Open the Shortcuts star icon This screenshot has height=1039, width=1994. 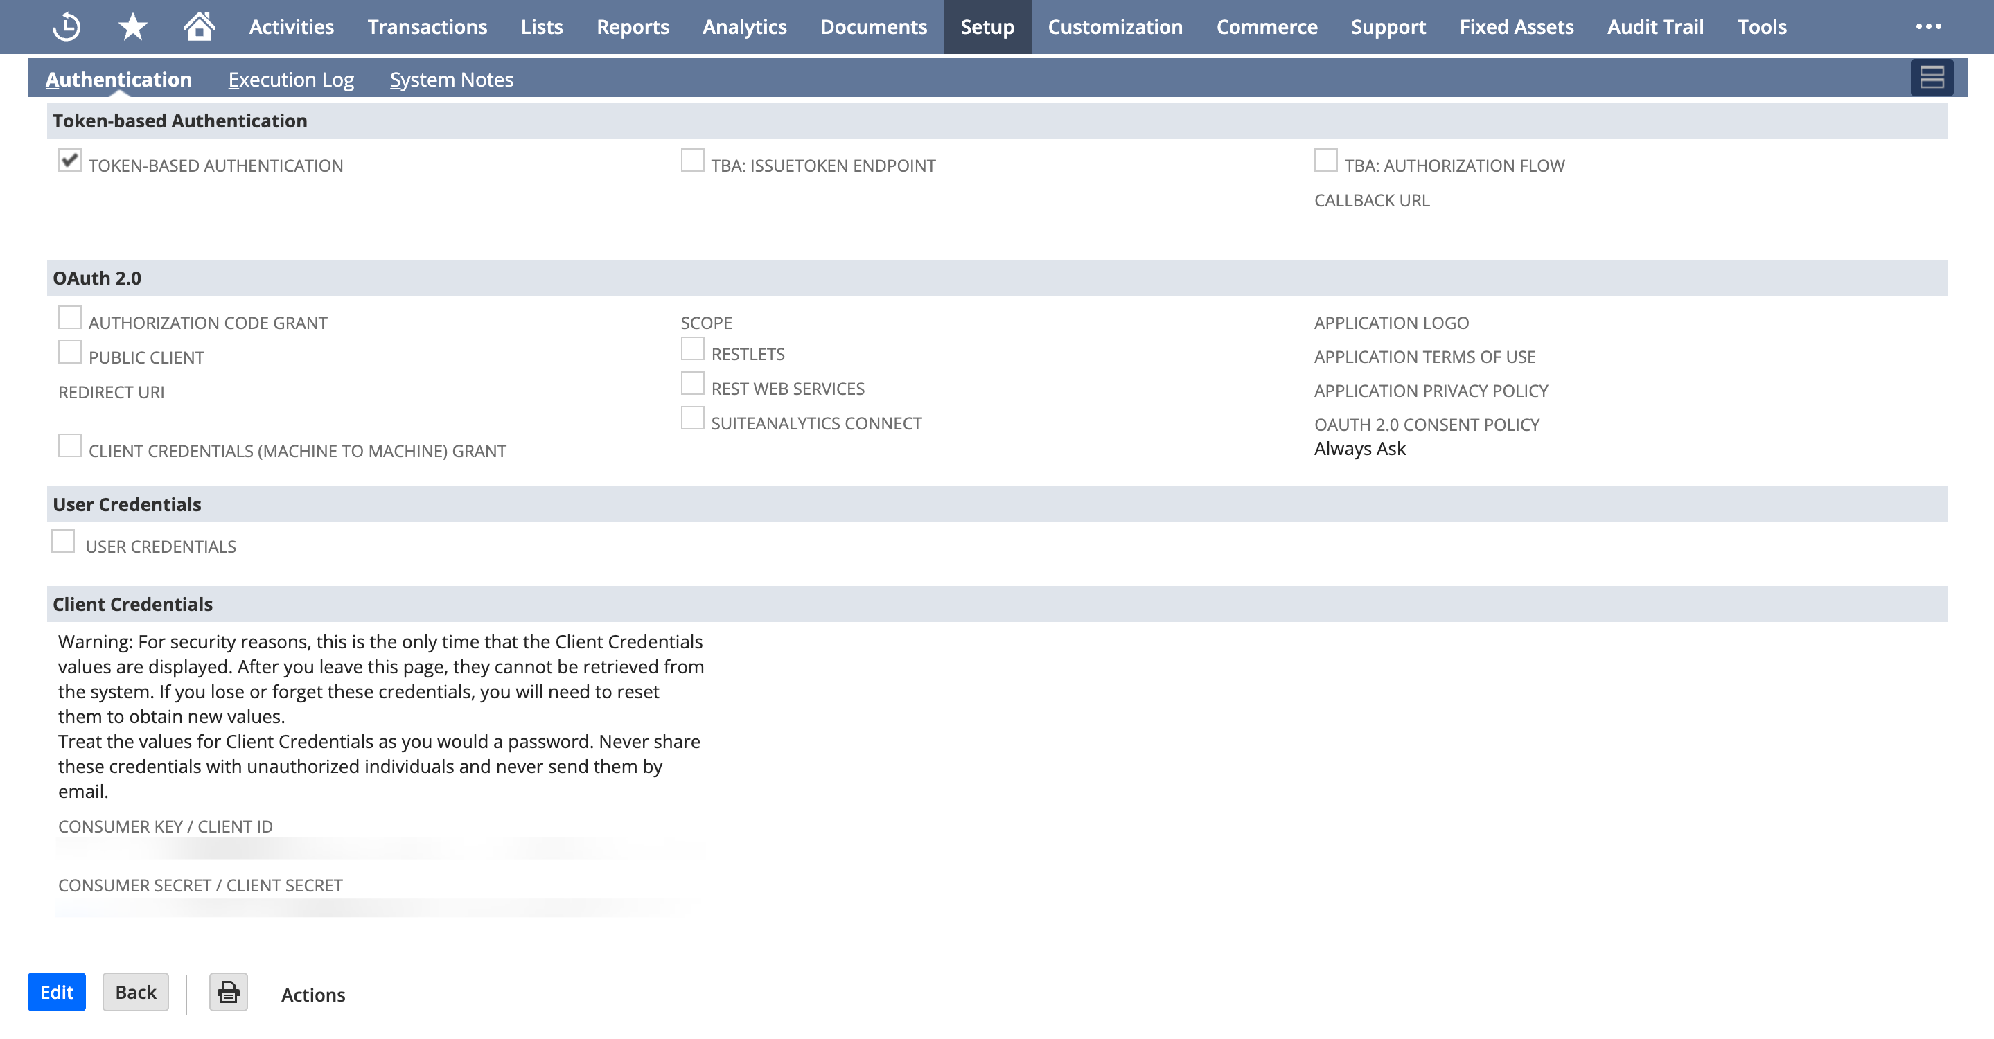coord(132,26)
